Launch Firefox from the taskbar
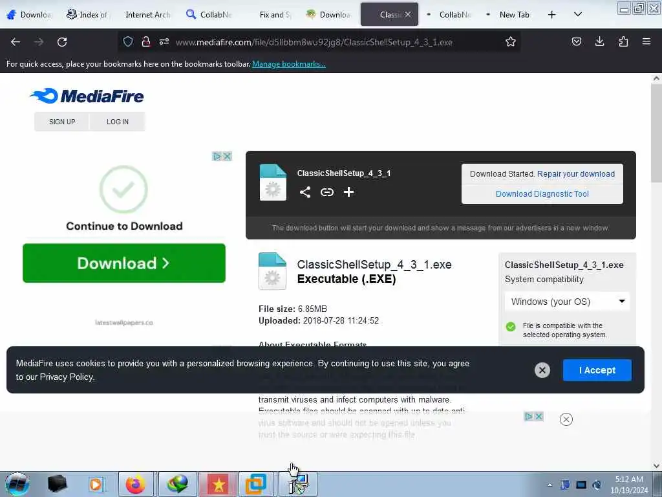The height and width of the screenshot is (497, 662). [x=136, y=484]
